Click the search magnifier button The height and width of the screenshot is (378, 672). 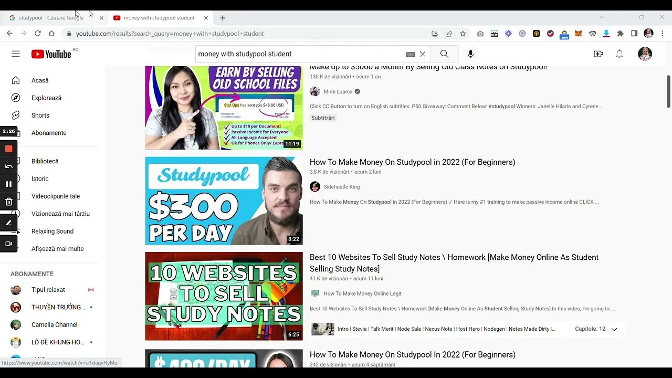pyautogui.click(x=444, y=54)
